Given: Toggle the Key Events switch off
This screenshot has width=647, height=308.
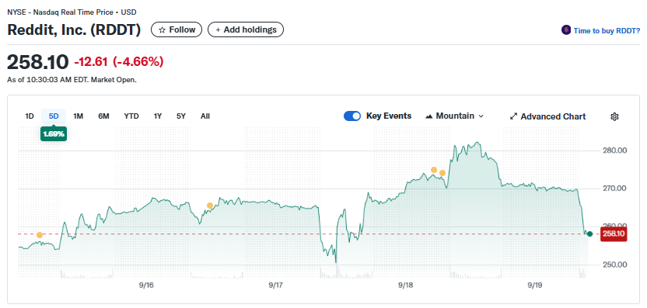Looking at the screenshot, I should 352,116.
